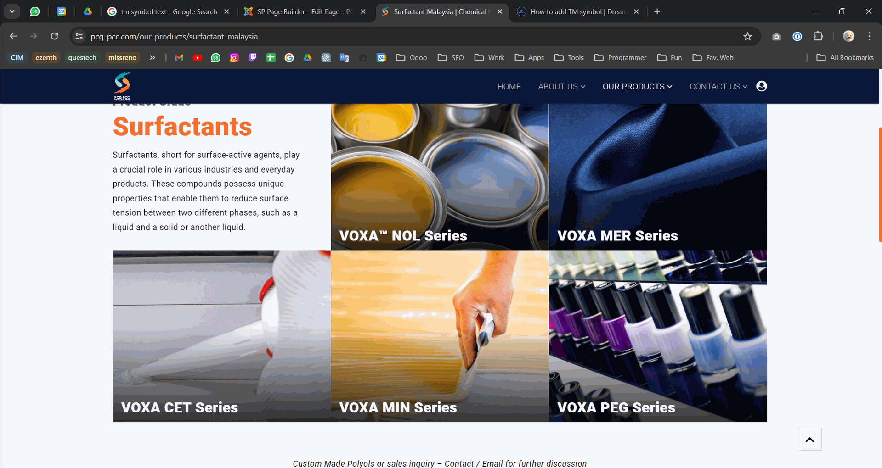882x468 pixels.
Task: Open the Extensions puzzle icon
Action: (x=818, y=36)
